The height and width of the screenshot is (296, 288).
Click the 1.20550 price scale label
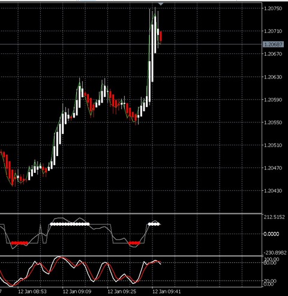coord(273,122)
